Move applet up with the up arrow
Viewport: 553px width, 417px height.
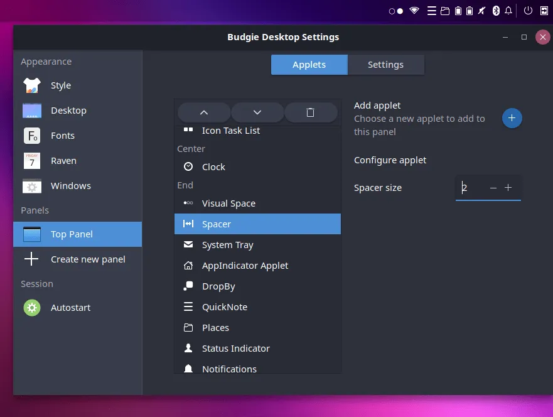click(204, 112)
